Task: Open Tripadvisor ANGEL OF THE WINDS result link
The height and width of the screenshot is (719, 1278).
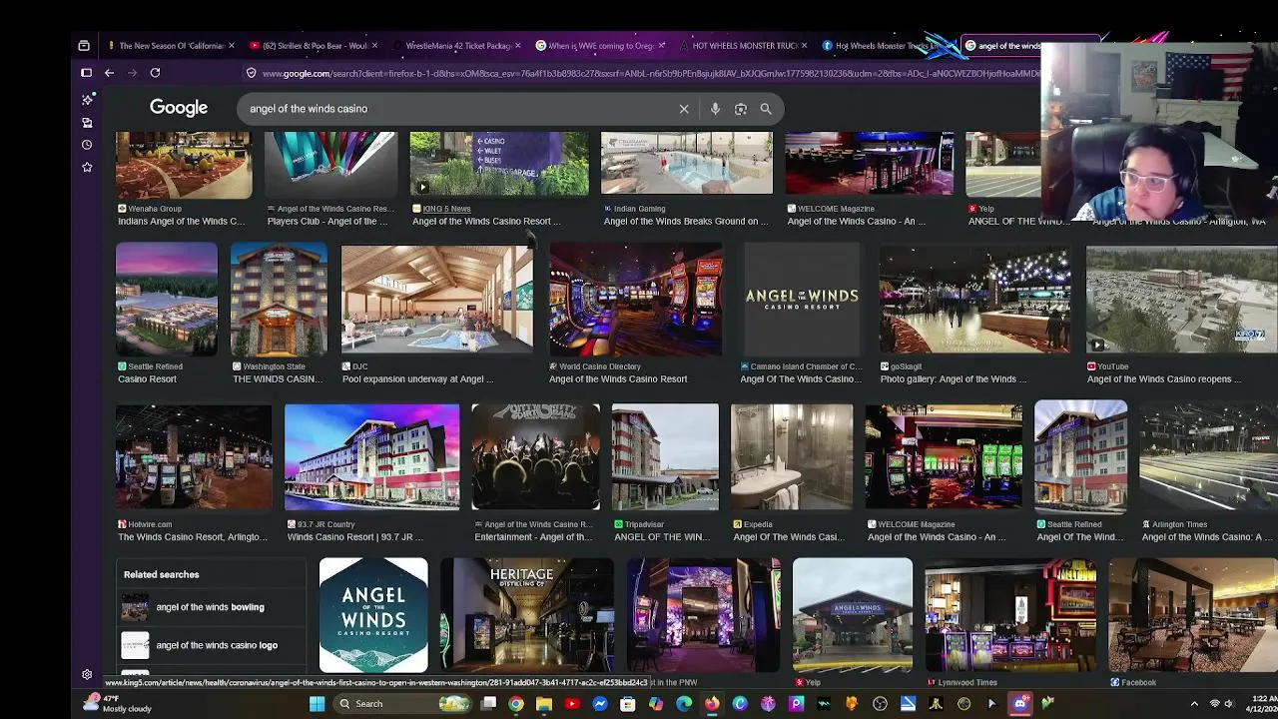Action: point(662,536)
